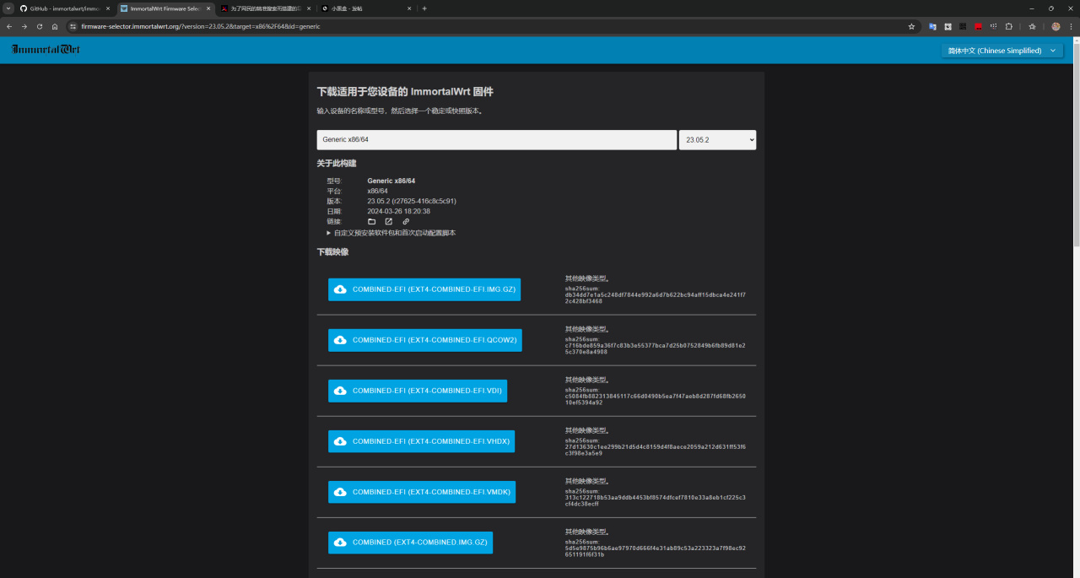1080x578 pixels.
Task: Open the Chrome three-dot menu
Action: (x=1071, y=26)
